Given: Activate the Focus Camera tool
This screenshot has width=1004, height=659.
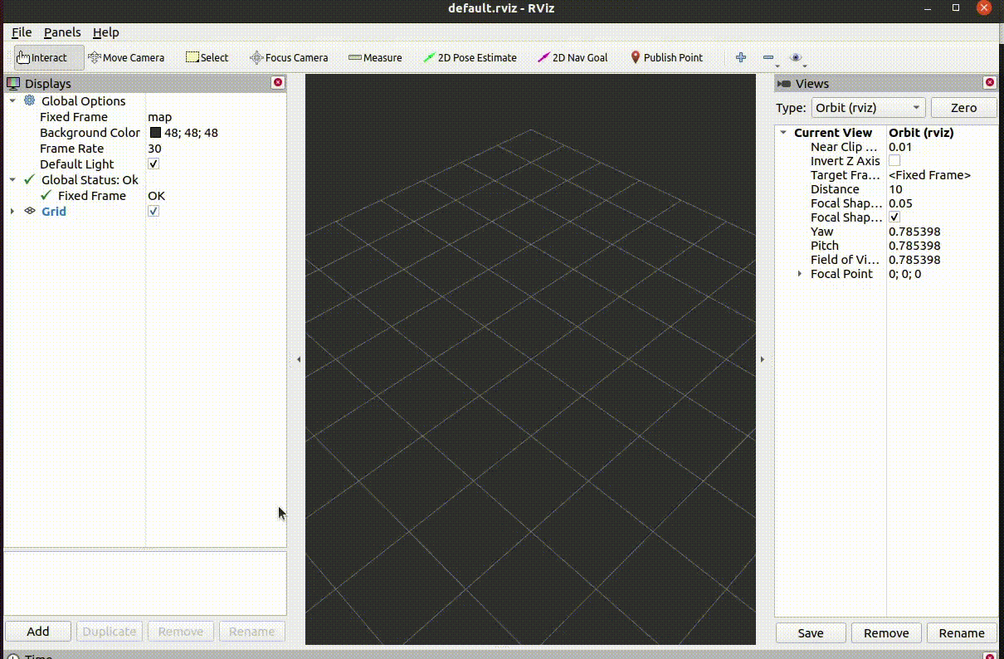Looking at the screenshot, I should (x=289, y=57).
